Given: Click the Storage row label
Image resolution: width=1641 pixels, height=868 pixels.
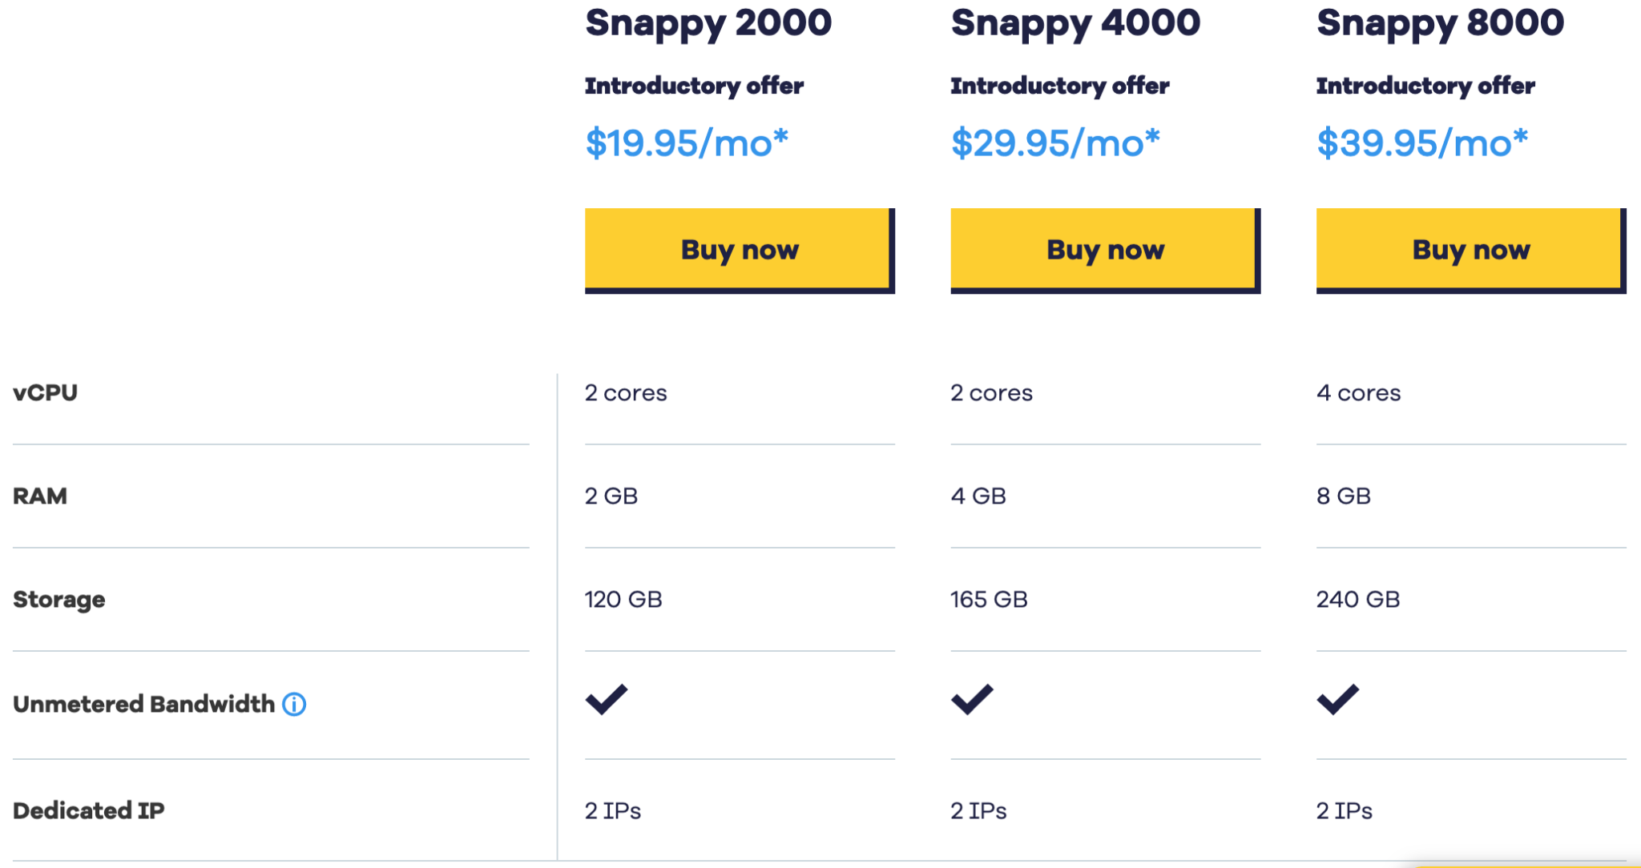Looking at the screenshot, I should point(58,600).
